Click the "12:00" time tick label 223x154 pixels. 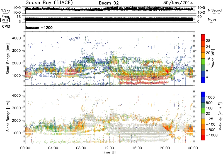(109, 148)
